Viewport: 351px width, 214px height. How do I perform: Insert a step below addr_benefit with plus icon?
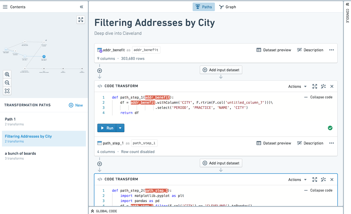(x=100, y=71)
